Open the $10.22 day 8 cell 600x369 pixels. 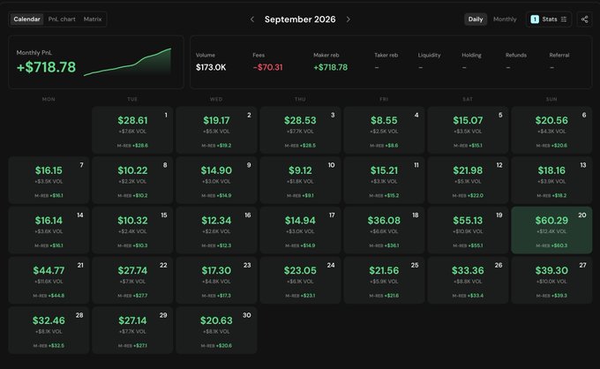tap(132, 180)
